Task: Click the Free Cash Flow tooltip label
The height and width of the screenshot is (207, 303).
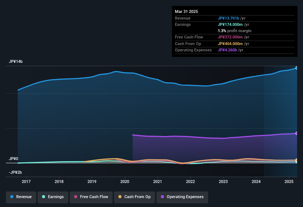Action: tap(189, 37)
